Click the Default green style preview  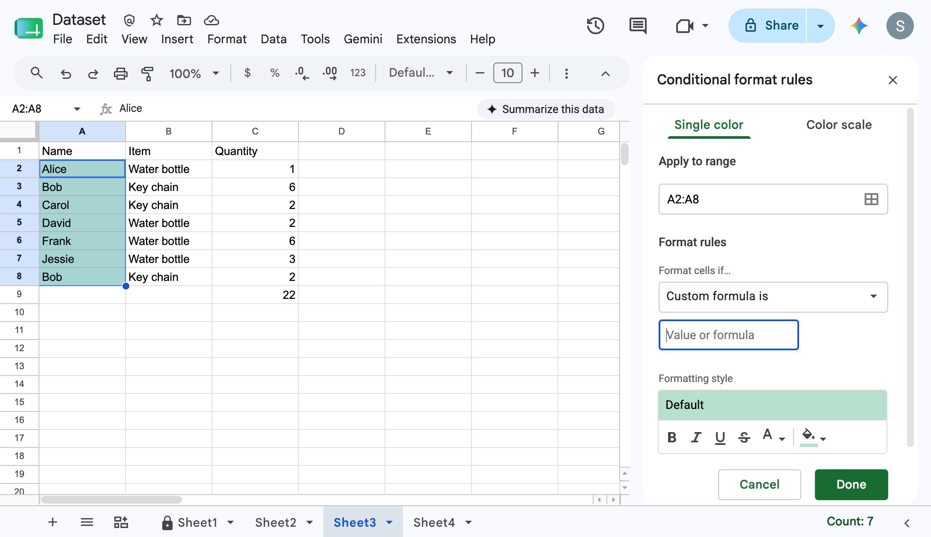pyautogui.click(x=773, y=405)
